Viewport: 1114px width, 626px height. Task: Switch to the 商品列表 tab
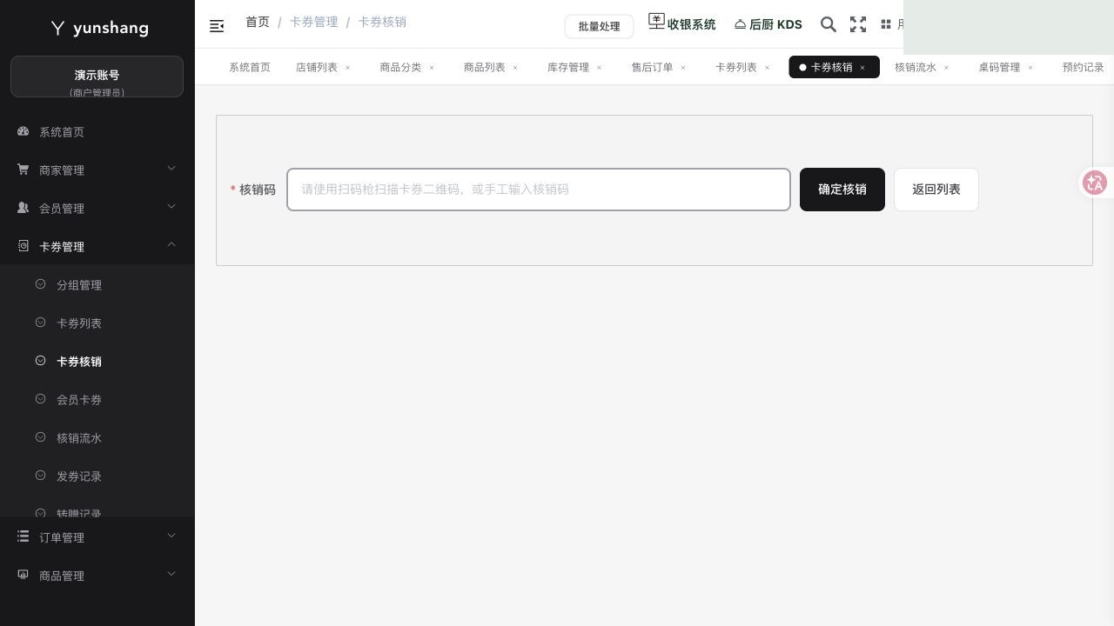click(x=485, y=67)
